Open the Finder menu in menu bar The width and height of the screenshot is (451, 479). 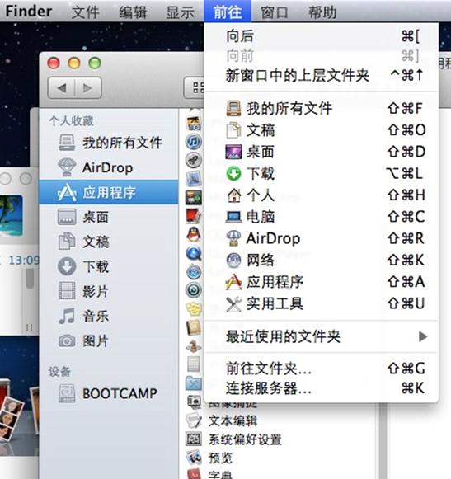point(29,12)
